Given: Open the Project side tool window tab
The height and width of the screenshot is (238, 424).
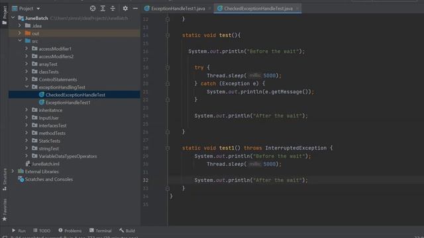Looking at the screenshot, I should coord(5,15).
